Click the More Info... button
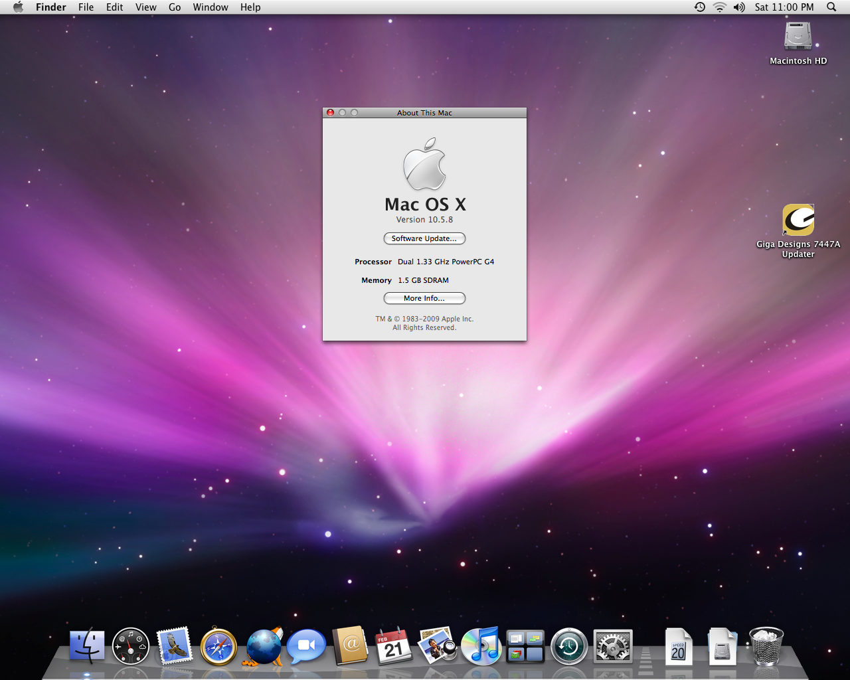Image resolution: width=850 pixels, height=680 pixels. [424, 298]
